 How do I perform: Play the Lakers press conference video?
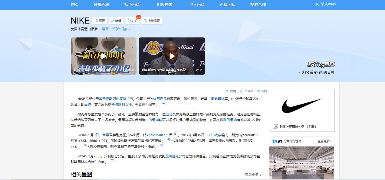click(x=172, y=56)
